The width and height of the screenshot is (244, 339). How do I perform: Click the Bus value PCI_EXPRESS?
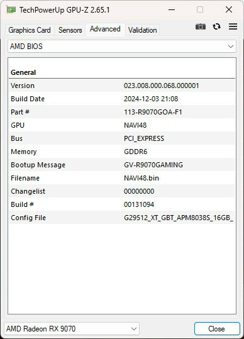coord(144,138)
